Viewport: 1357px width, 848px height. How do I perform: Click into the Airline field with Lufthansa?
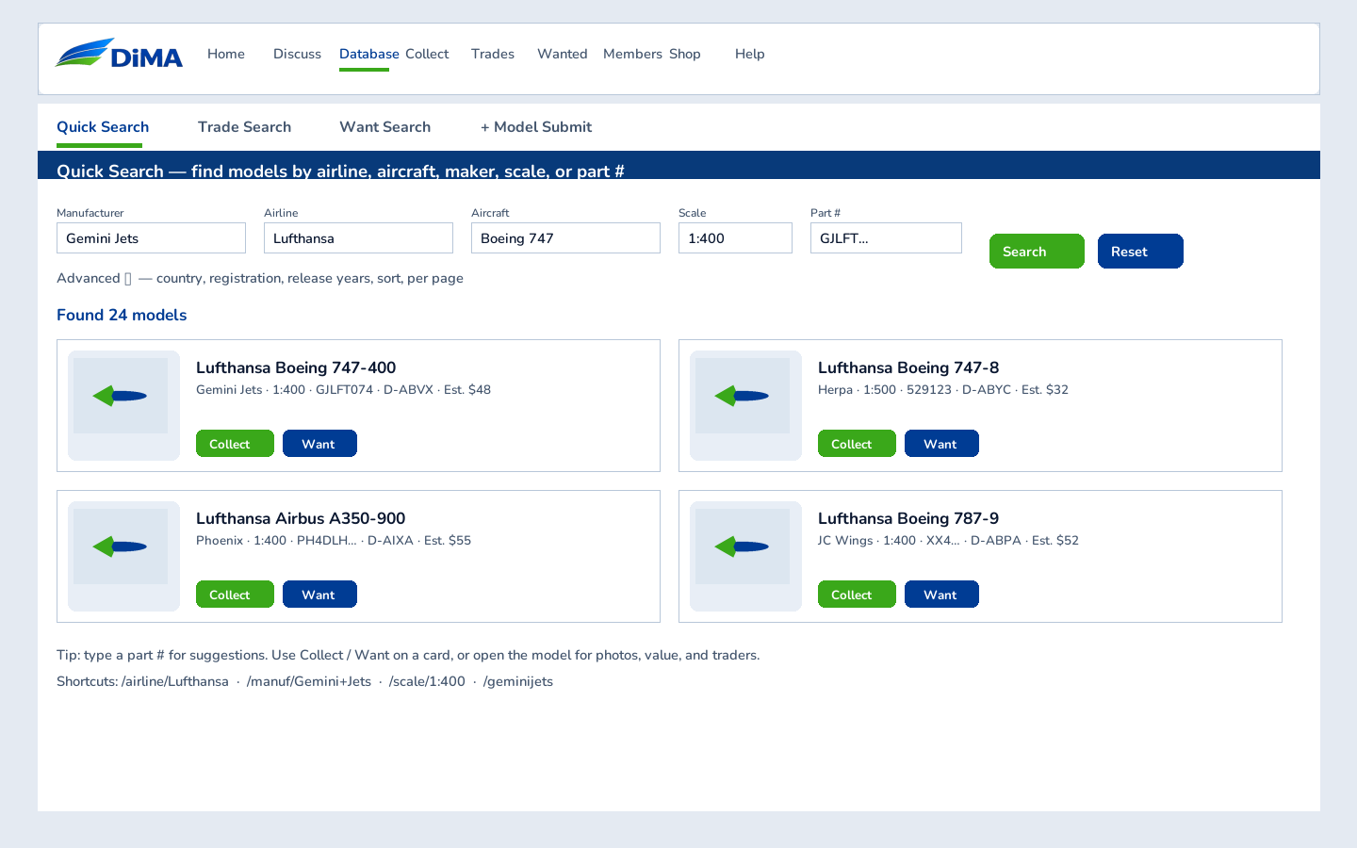coord(358,238)
